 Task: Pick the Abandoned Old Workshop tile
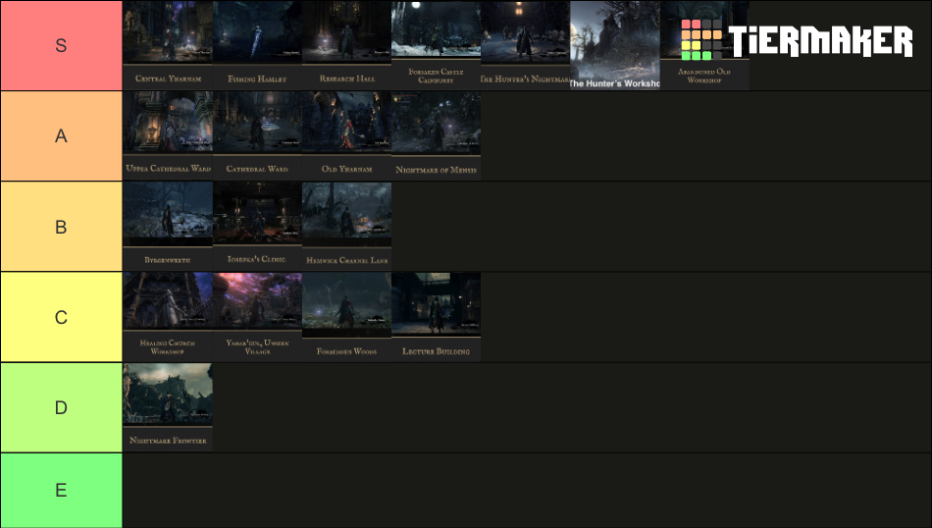click(x=704, y=45)
